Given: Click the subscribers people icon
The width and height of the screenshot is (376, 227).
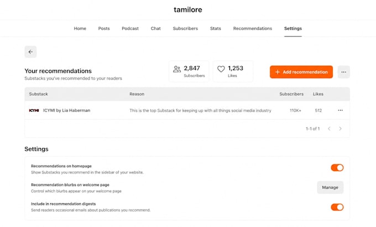Looking at the screenshot, I should [177, 69].
